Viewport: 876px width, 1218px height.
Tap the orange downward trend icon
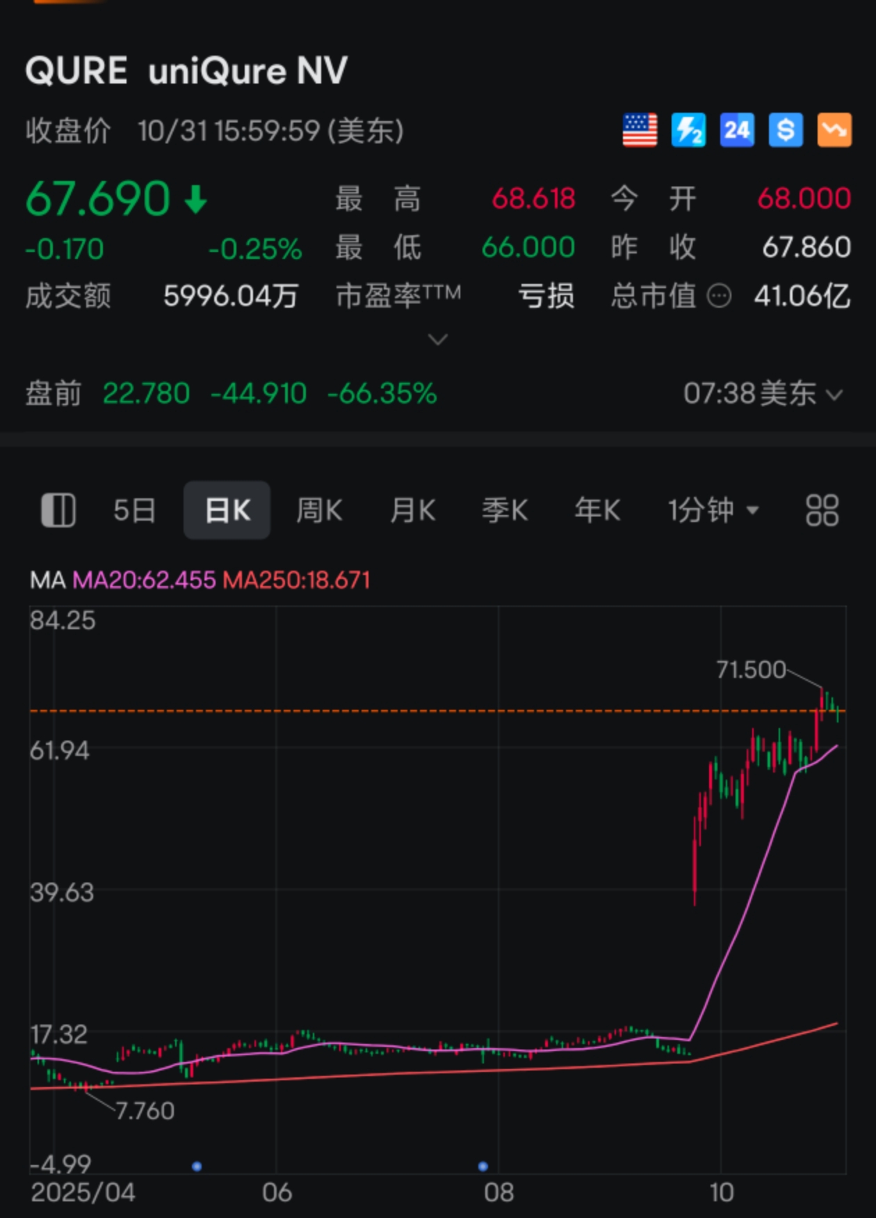click(x=834, y=130)
